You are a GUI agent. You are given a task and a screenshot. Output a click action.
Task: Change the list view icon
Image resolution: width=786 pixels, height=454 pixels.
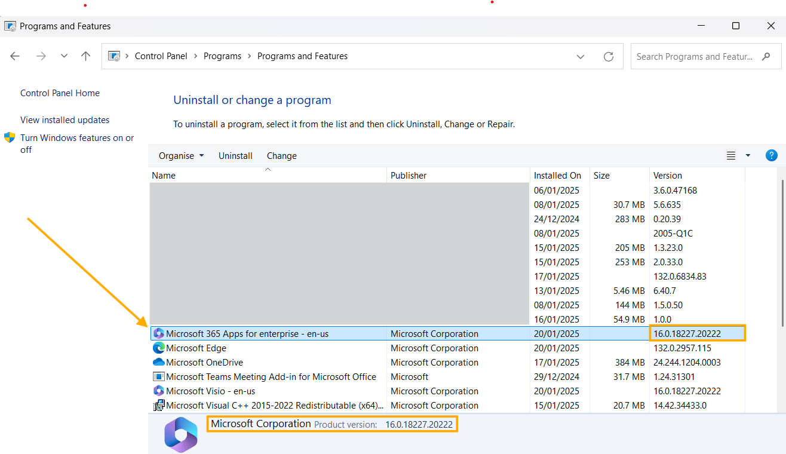[731, 155]
